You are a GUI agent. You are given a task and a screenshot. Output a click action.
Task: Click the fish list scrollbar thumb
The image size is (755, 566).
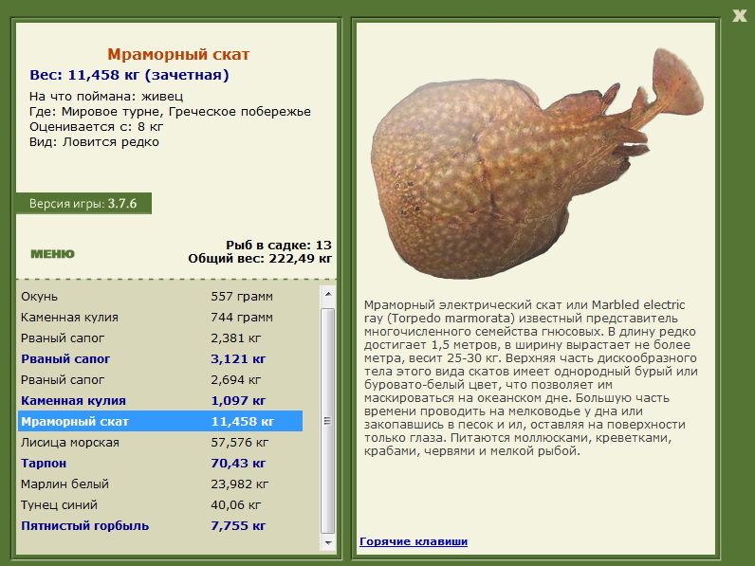click(328, 421)
